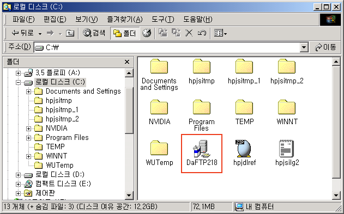Go back with the 뒤로 button
This screenshot has height=214, width=344.
pyautogui.click(x=22, y=33)
